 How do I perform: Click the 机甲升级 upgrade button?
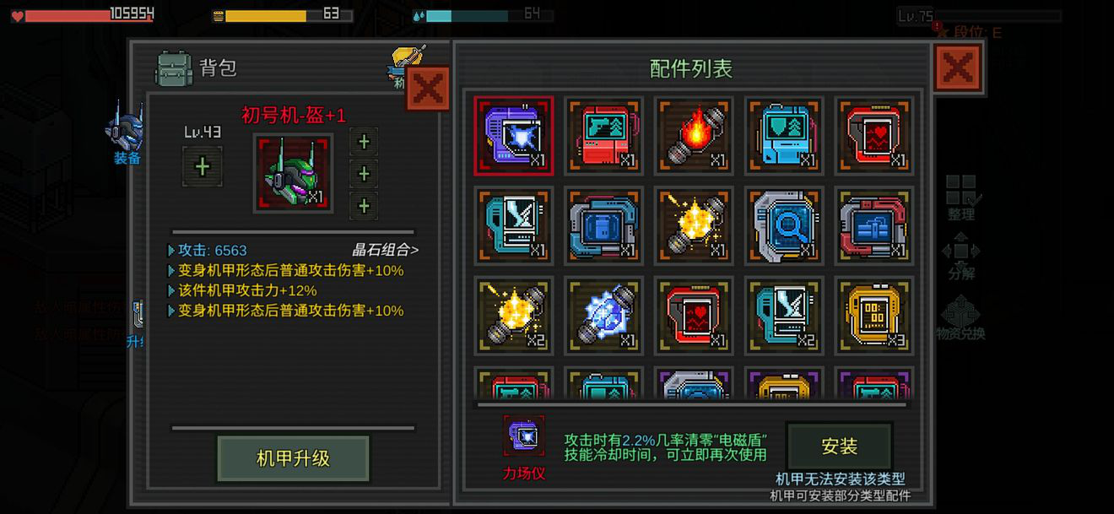pos(293,458)
